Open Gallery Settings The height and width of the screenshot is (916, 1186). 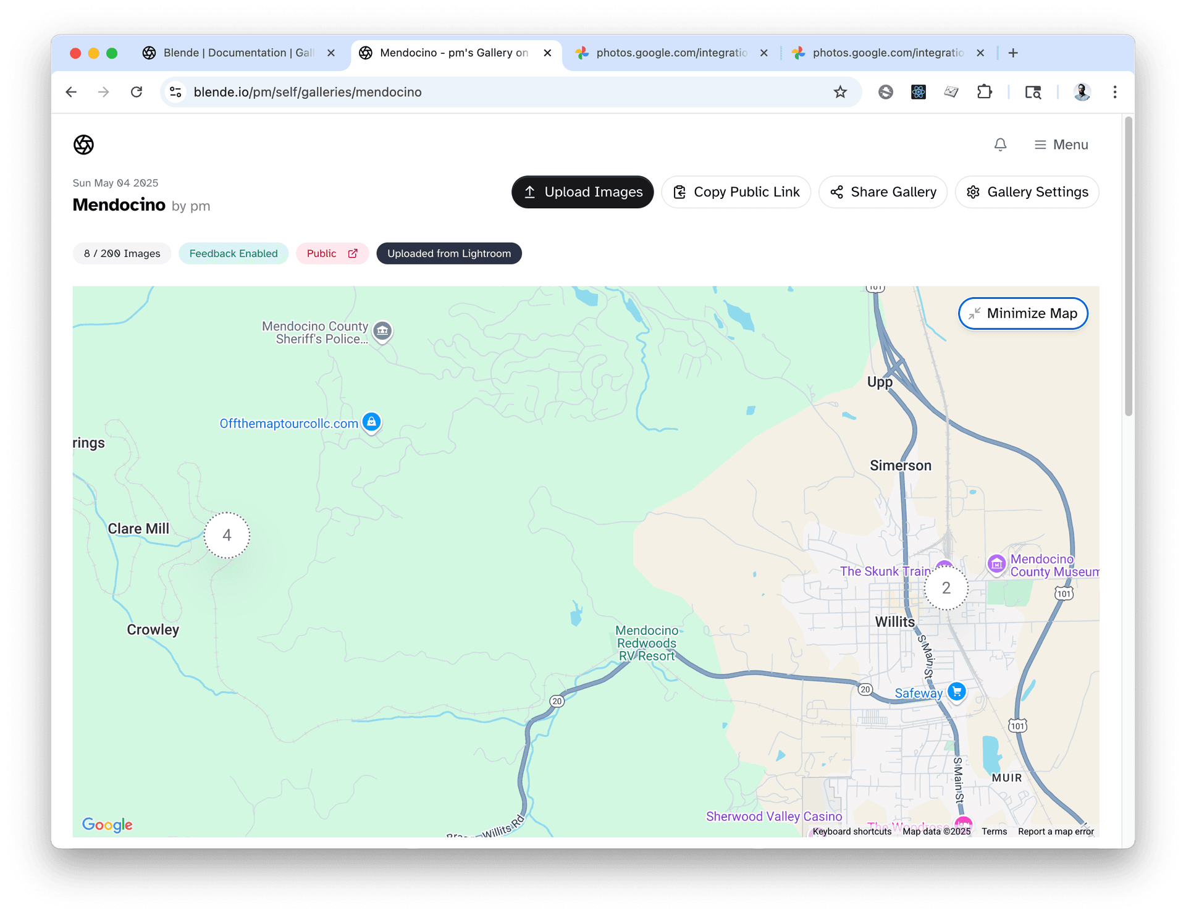1027,192
